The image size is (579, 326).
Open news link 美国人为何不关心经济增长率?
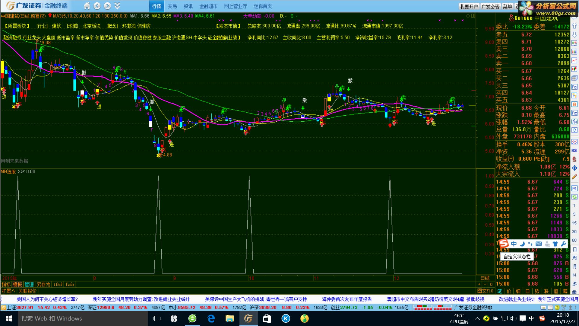tap(47, 299)
